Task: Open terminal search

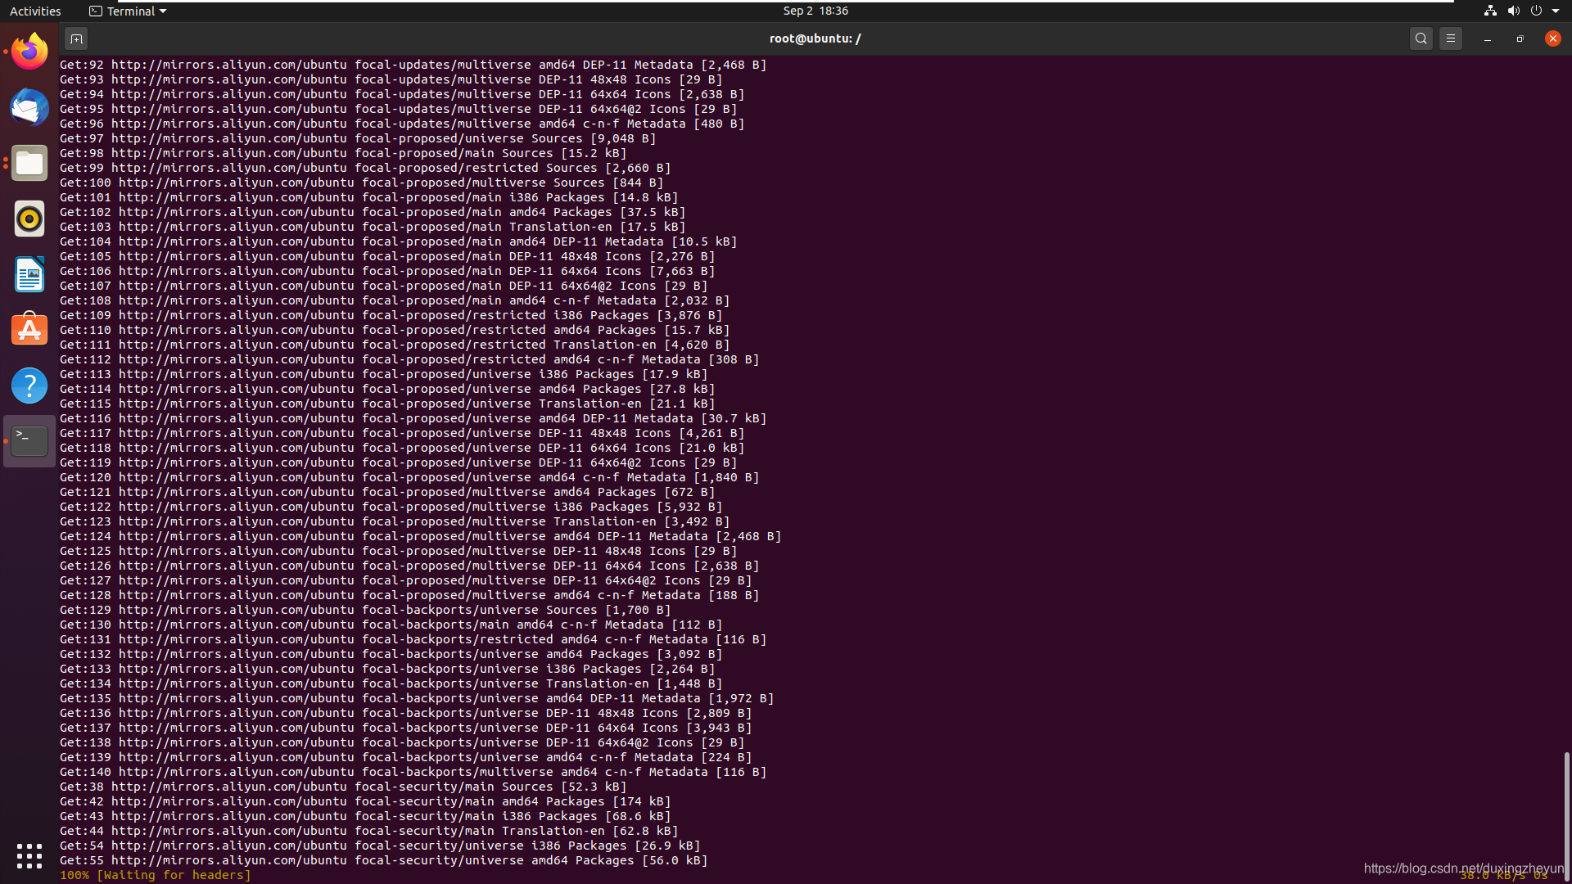Action: click(x=1421, y=38)
